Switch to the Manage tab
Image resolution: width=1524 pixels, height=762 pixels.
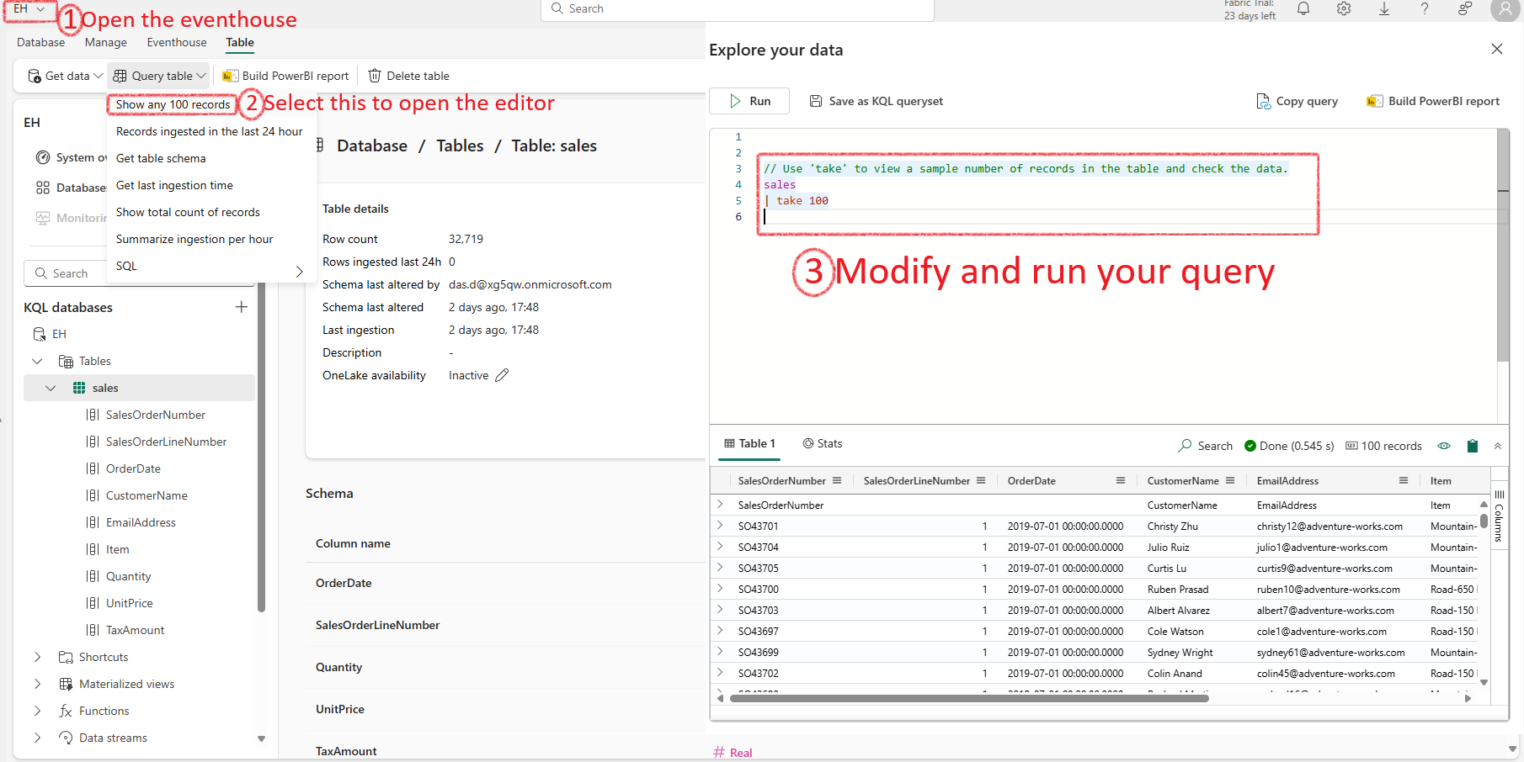point(106,42)
